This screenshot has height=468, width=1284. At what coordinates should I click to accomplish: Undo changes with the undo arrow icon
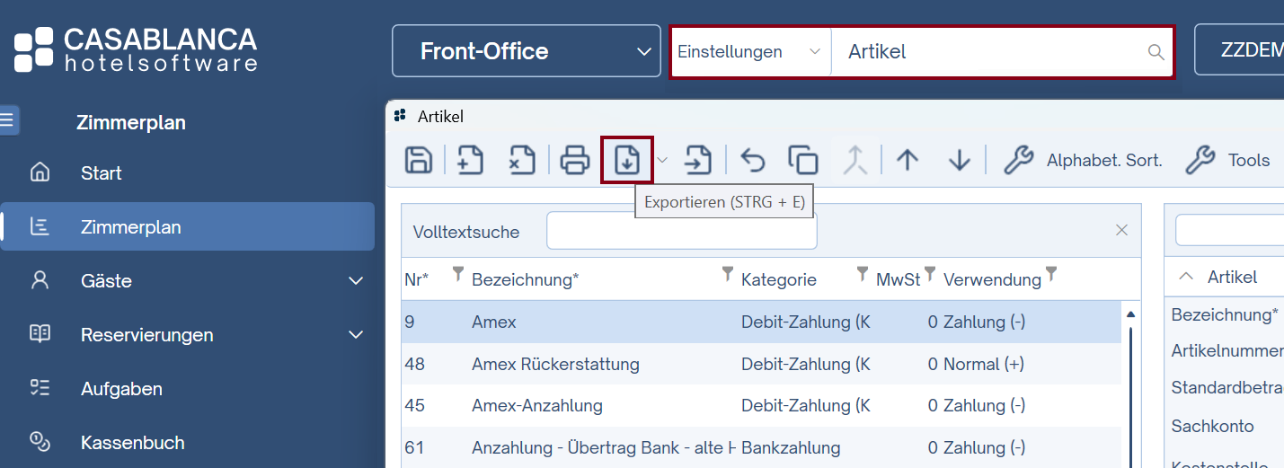point(752,160)
